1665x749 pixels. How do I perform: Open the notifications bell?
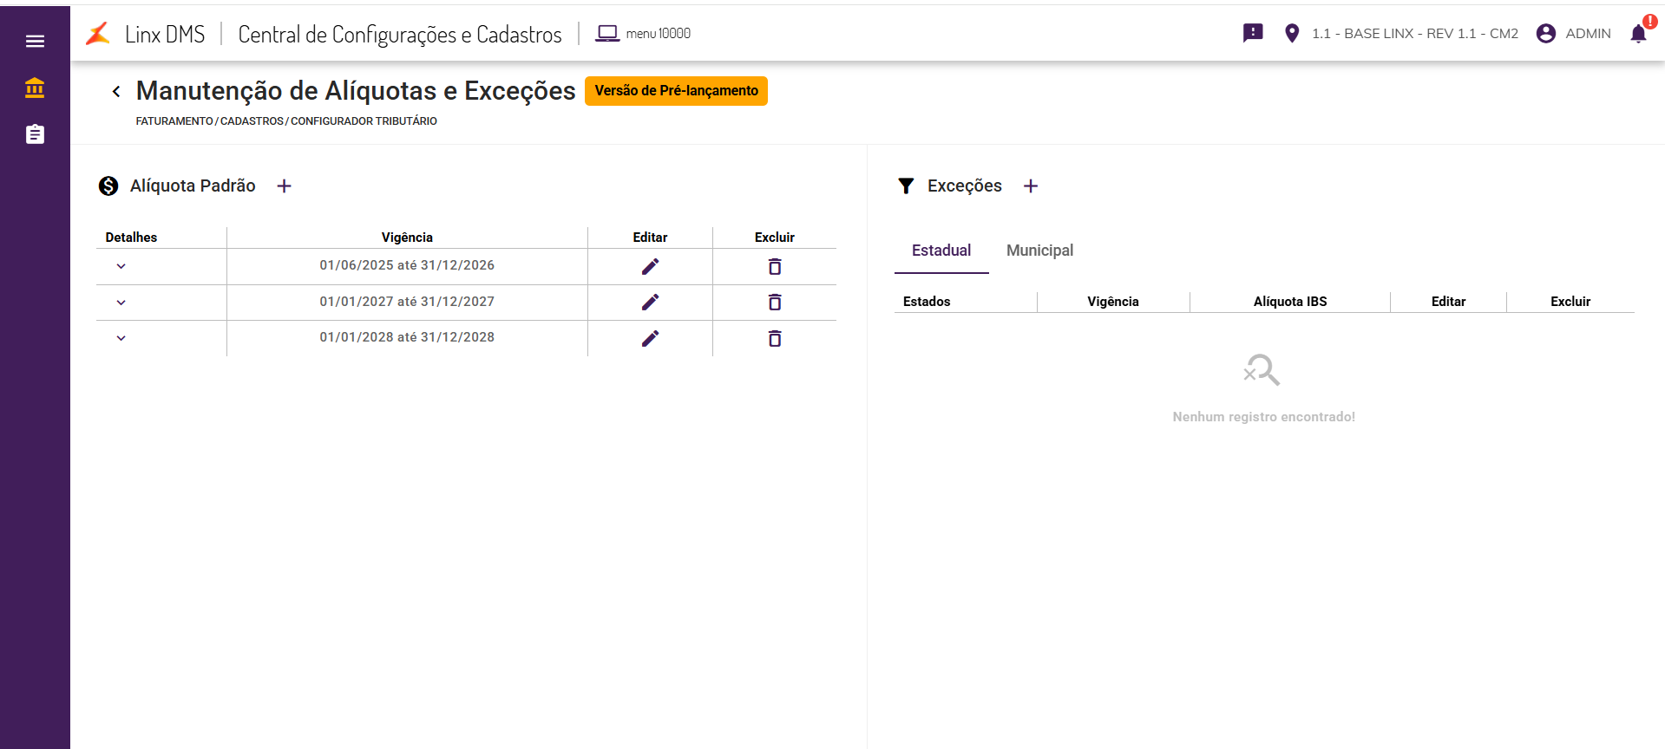click(1638, 34)
